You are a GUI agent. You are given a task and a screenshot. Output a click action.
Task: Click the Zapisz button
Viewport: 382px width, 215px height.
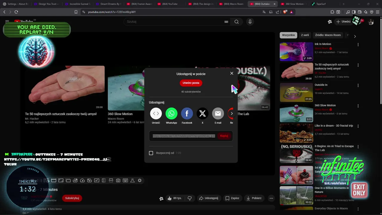[232, 198]
